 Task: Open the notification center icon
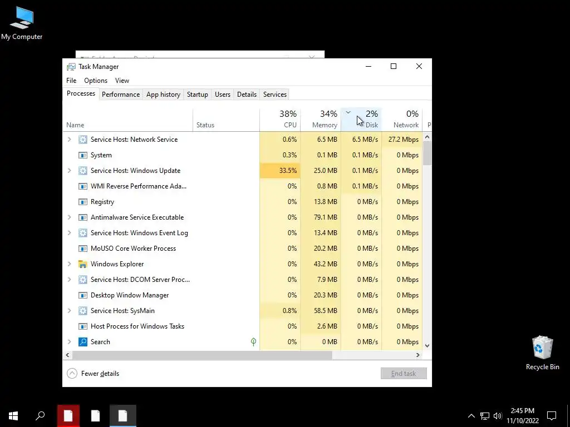pos(552,416)
